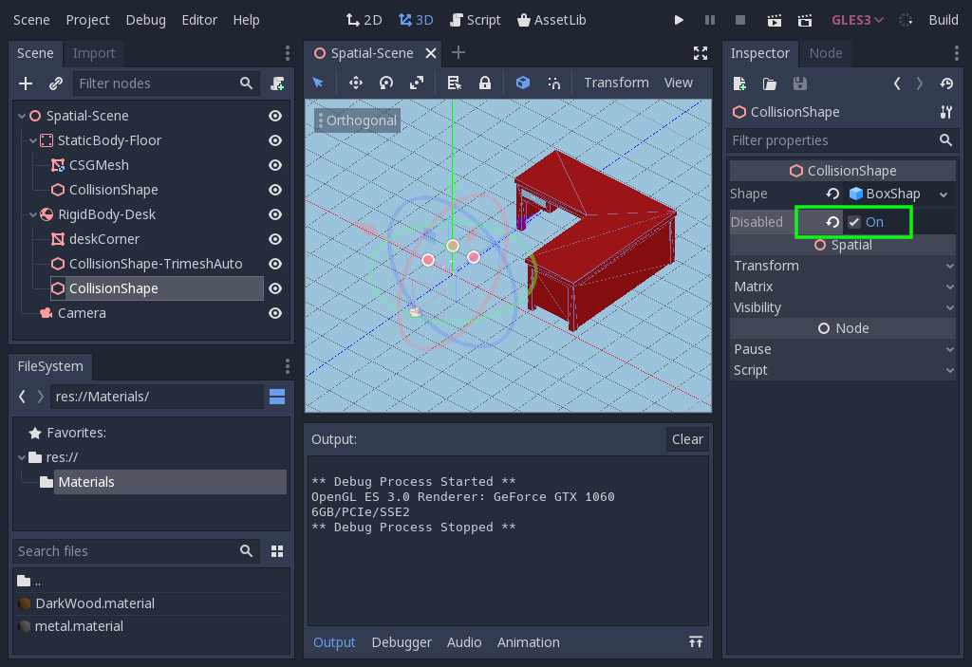Add a new node with the plus icon
Screen dimensions: 972x667
[x=25, y=83]
